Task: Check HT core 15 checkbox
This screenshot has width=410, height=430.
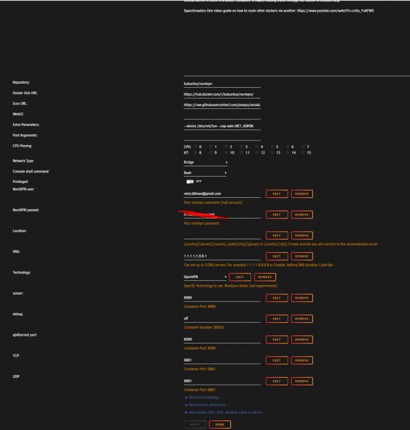Action: (x=303, y=153)
